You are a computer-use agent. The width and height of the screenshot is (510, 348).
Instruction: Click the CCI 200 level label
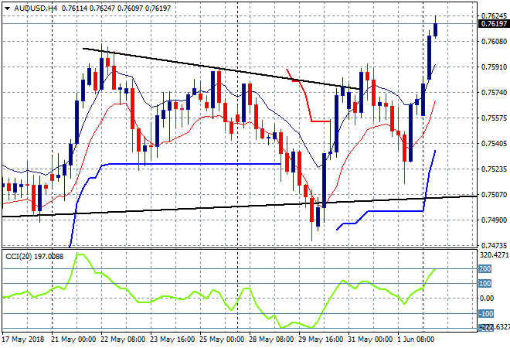click(x=484, y=269)
